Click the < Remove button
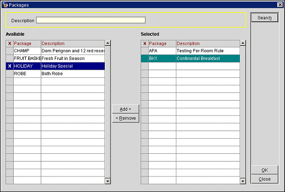 [x=126, y=118]
